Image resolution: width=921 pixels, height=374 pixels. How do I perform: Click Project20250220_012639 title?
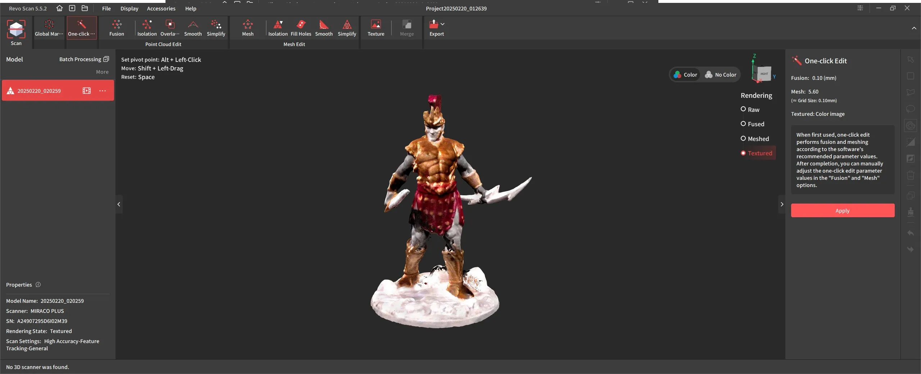[x=456, y=8]
